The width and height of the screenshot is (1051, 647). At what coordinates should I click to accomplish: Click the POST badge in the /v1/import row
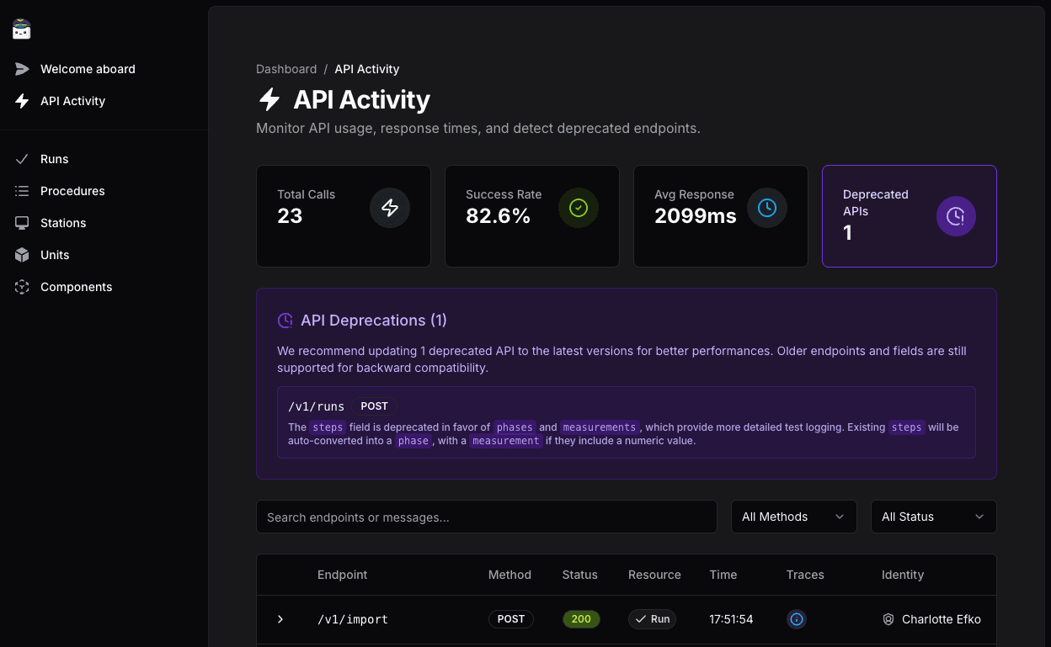(510, 619)
